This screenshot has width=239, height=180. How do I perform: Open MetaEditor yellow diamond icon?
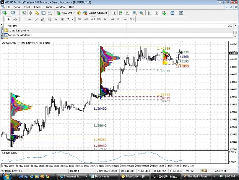[x=79, y=13]
